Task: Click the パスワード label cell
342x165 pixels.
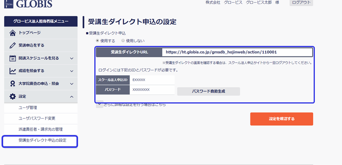Action: [x=113, y=90]
